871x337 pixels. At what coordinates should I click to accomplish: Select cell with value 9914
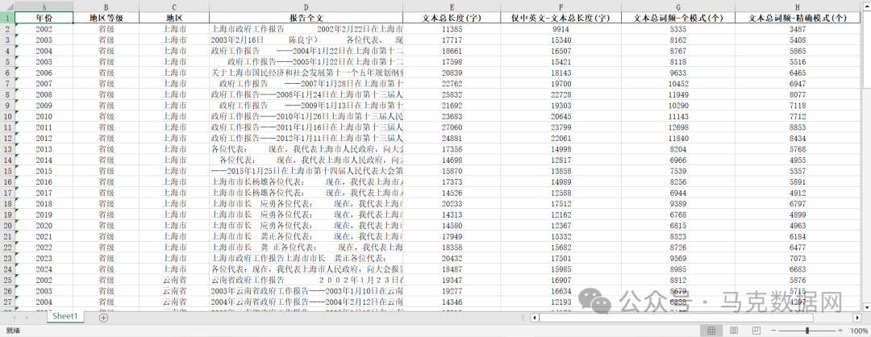coord(561,29)
